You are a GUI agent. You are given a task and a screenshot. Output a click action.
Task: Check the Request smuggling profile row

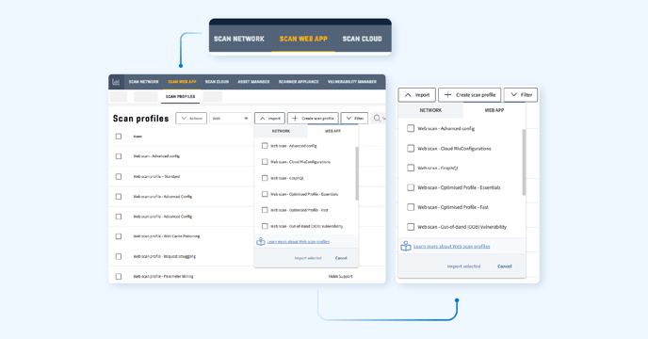pyautogui.click(x=119, y=256)
